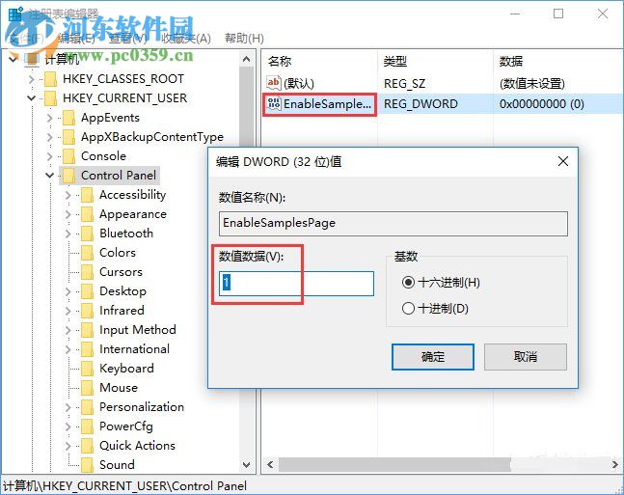Click the 取消 button
Viewport: 624px width, 495px height.
[526, 357]
